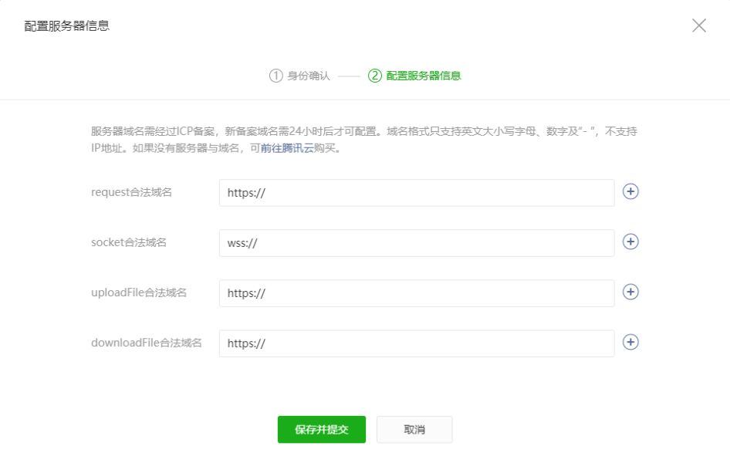The image size is (730, 463).
Task: Click the downloadFile合法域名 label
Action: click(147, 343)
